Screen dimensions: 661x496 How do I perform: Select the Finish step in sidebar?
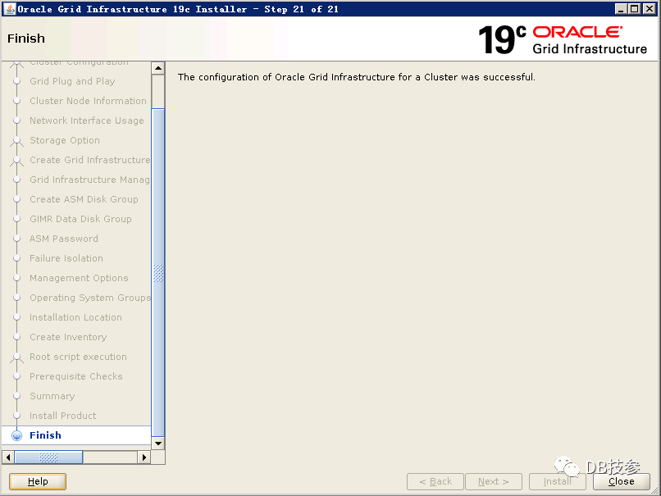click(45, 435)
